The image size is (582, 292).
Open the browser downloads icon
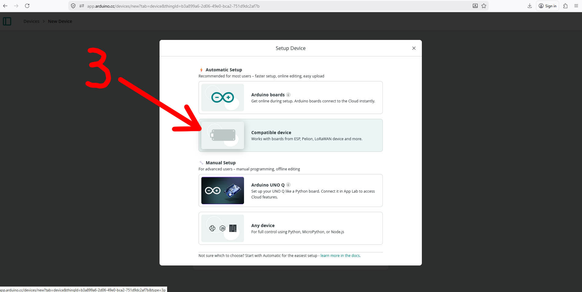tap(530, 6)
